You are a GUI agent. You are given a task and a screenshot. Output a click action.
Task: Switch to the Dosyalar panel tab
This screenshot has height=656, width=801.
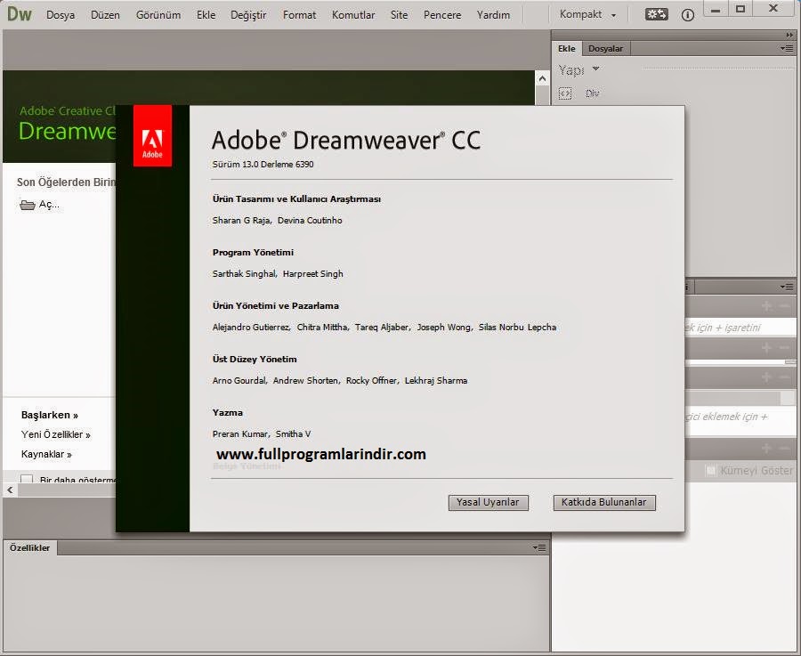pos(605,49)
